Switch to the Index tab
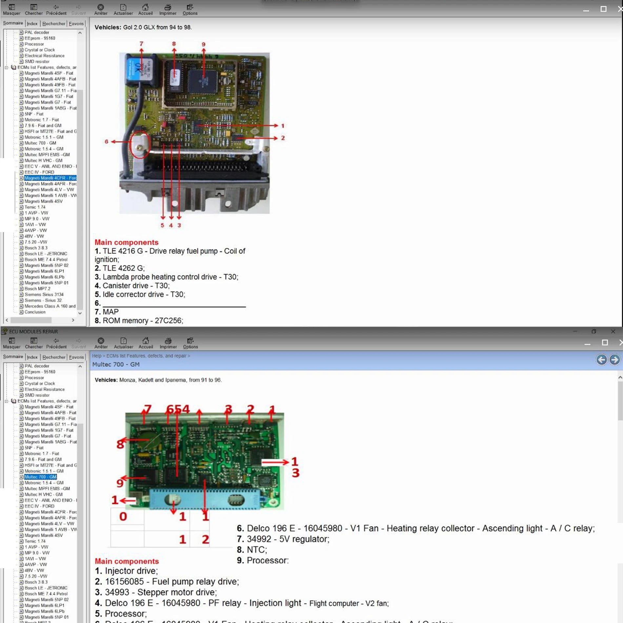 [32, 23]
